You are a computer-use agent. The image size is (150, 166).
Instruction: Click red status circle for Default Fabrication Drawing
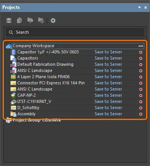point(141,65)
